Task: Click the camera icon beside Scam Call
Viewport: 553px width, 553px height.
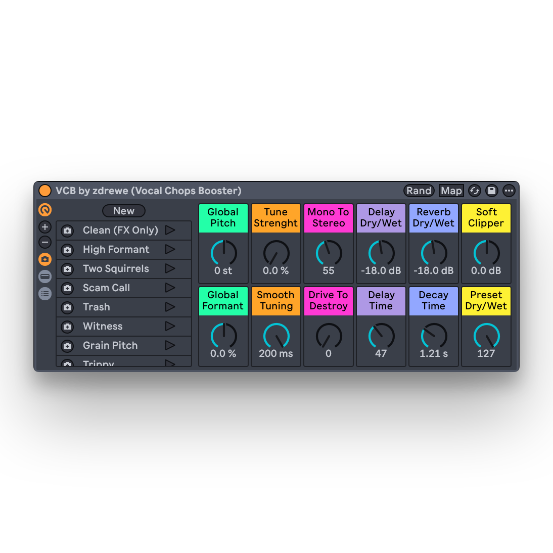Action: (67, 288)
